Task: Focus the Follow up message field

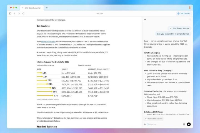Action: pyautogui.click(x=164, y=124)
